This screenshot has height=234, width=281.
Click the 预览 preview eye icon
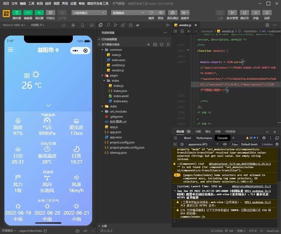pos(161,13)
